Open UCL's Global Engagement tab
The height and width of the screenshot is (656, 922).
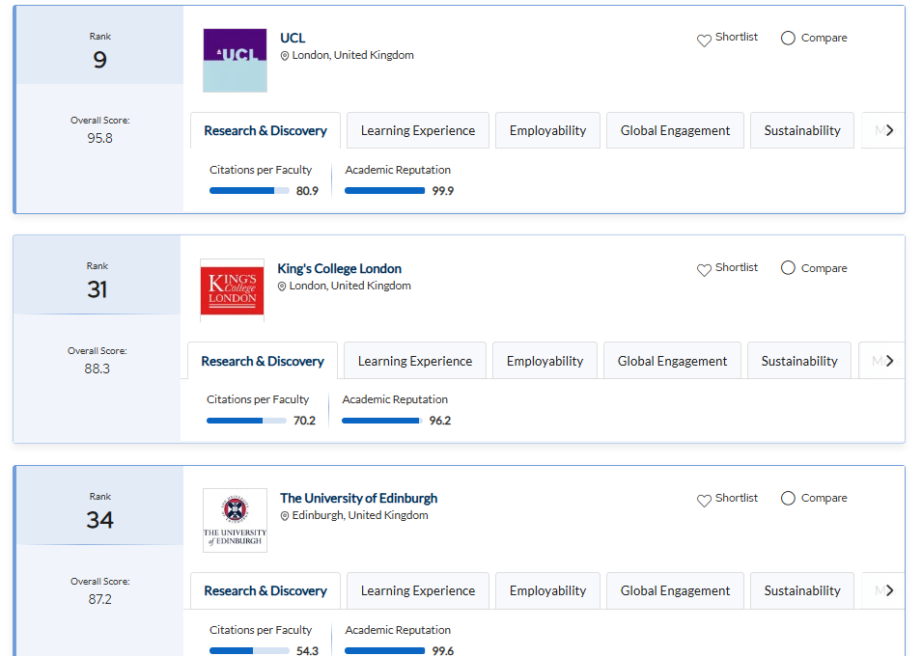point(675,130)
